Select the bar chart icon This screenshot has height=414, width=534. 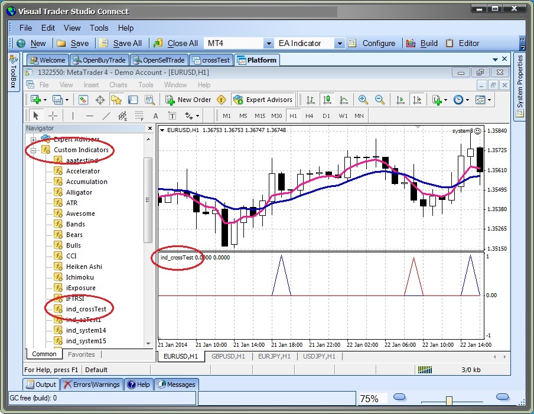[310, 100]
